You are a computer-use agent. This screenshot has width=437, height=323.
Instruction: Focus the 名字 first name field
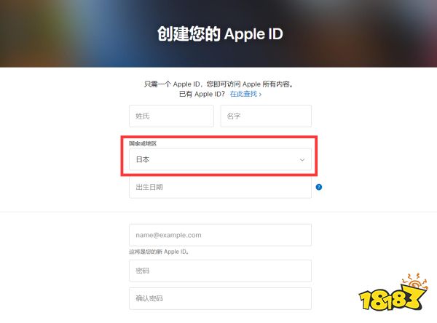[x=266, y=116]
